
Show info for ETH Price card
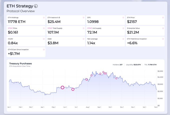(x=163, y=18)
